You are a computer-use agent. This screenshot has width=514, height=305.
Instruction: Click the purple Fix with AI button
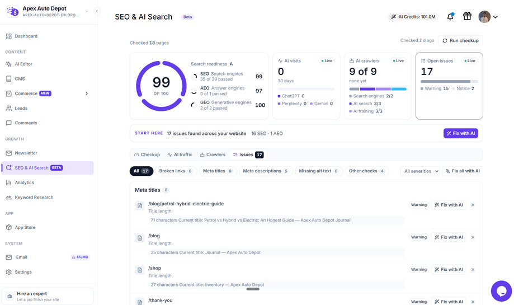point(460,134)
